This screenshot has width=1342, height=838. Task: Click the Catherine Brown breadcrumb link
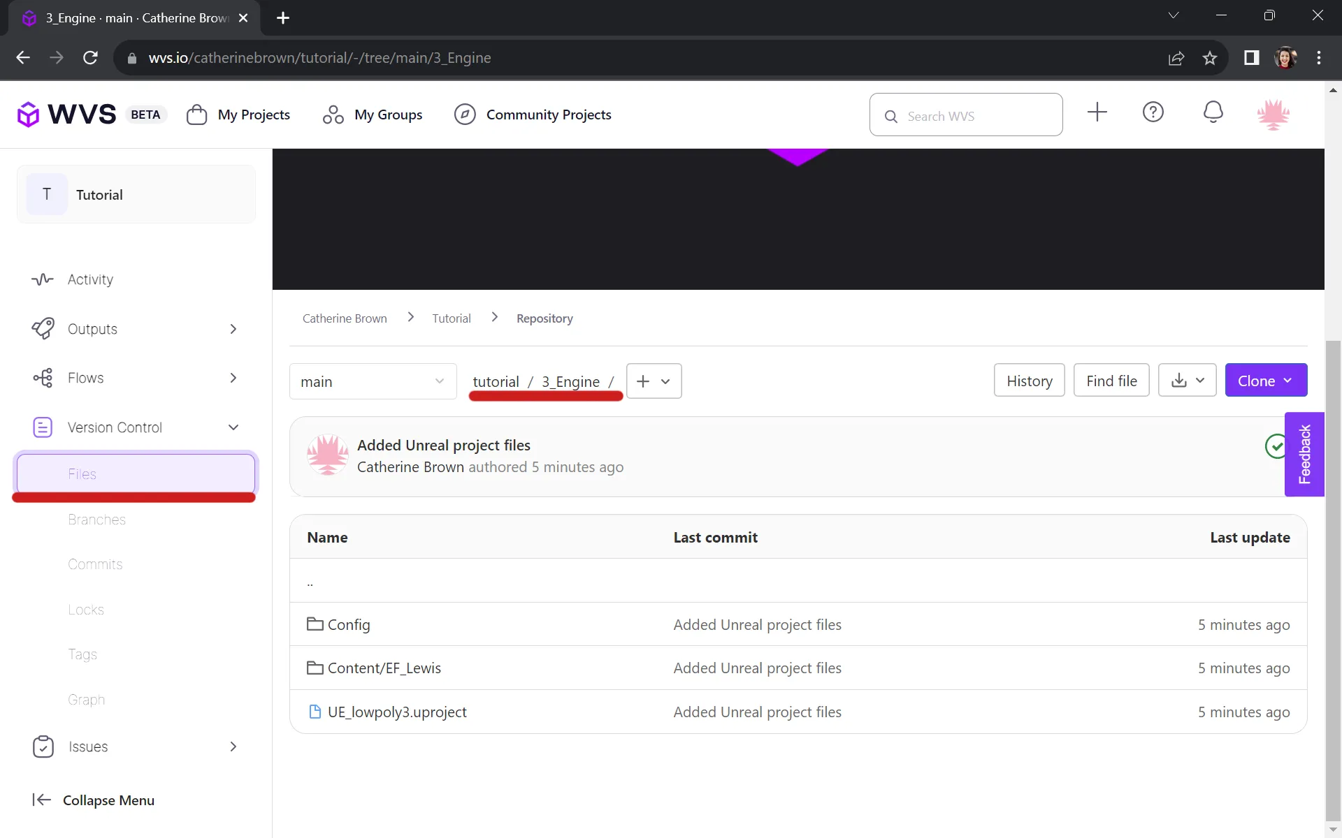click(345, 318)
